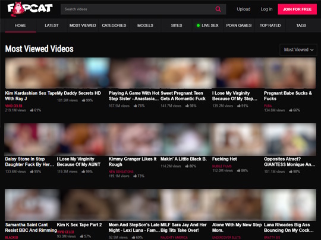The image size is (321, 240).
Task: Click thumbs-up icon beside 66% rating
Action: pyautogui.click(x=291, y=110)
